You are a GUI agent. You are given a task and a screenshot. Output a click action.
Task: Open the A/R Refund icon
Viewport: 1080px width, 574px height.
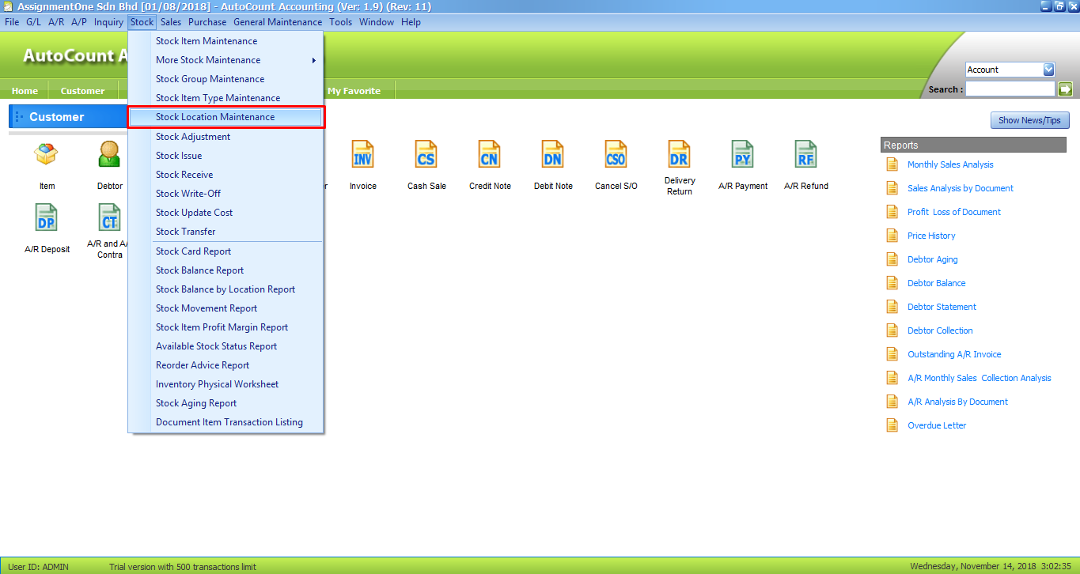[x=806, y=153]
